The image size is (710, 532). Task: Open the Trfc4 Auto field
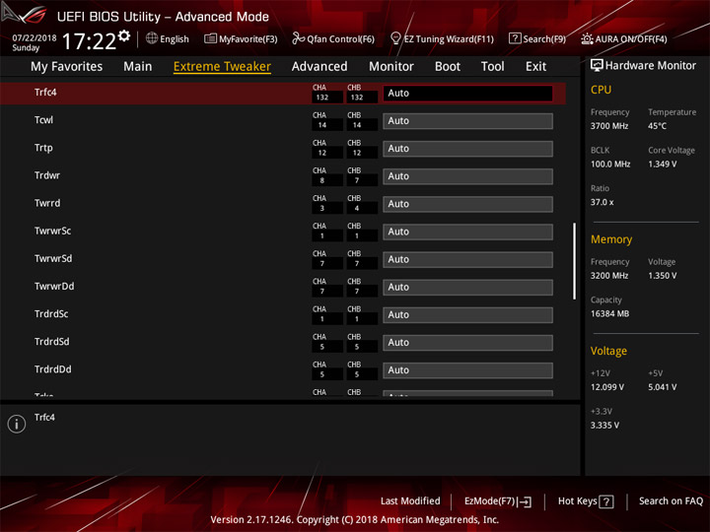tap(467, 94)
